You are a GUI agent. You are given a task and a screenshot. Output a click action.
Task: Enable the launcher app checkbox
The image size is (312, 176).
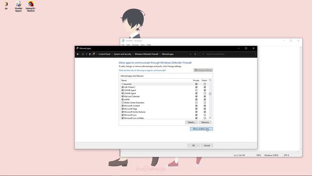pos(122,84)
